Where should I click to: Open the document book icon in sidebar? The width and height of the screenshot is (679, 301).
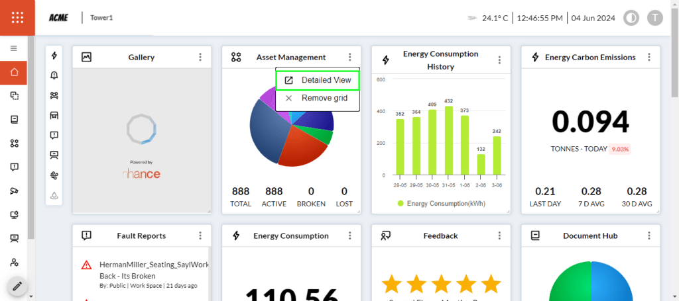point(14,120)
